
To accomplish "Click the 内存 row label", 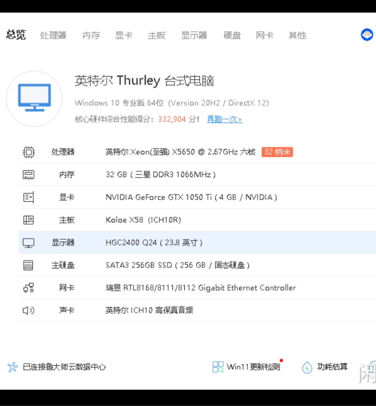I will pos(67,175).
